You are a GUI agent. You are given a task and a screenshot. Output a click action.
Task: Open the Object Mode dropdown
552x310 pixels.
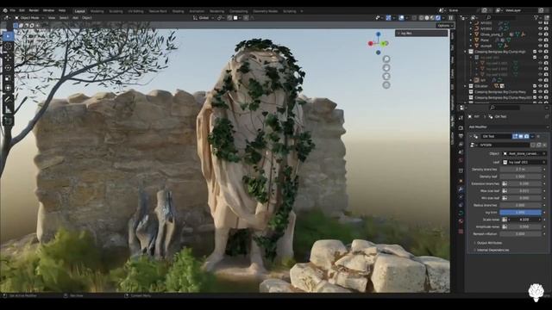pyautogui.click(x=29, y=17)
